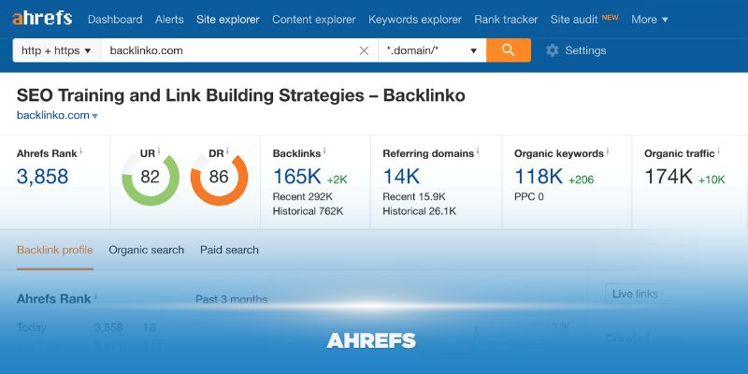Viewport: 748px width, 374px height.
Task: Click the page title SEO Training heading
Action: [241, 95]
